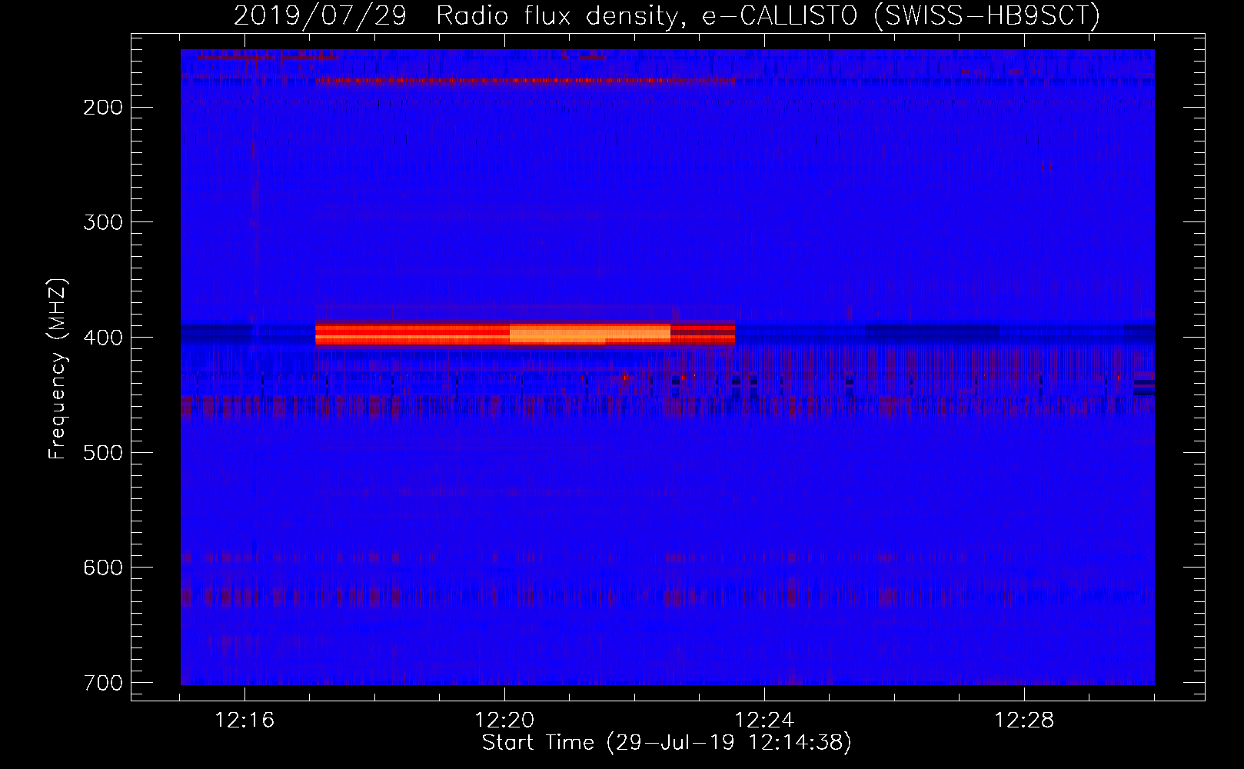Select the 200 MHz frequency tick label

[103, 108]
